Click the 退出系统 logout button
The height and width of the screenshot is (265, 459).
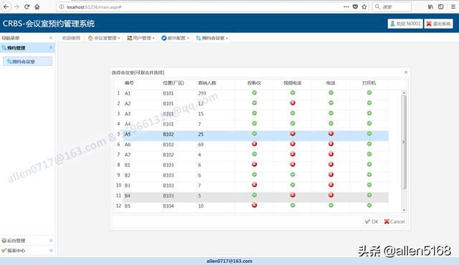pyautogui.click(x=438, y=24)
